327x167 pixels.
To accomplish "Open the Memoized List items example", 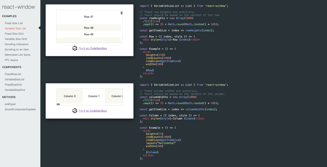I will click(x=18, y=55).
